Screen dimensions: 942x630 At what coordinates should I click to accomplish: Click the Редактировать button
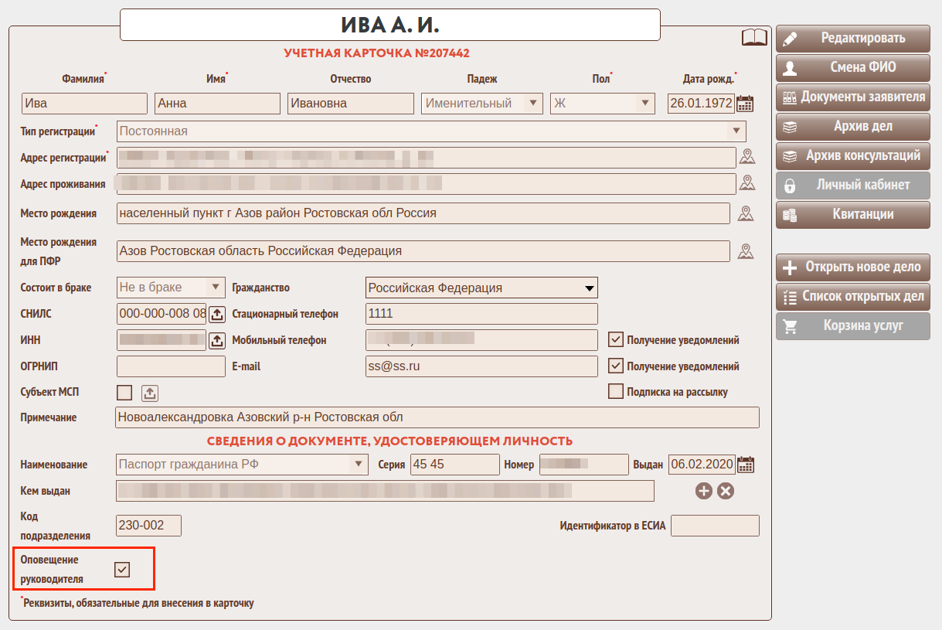click(852, 38)
